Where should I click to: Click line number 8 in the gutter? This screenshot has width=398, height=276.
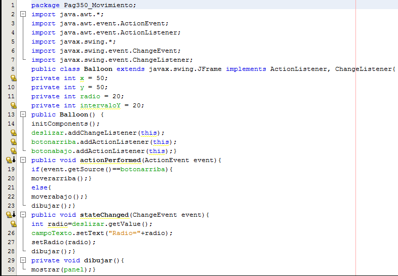[x=13, y=69]
